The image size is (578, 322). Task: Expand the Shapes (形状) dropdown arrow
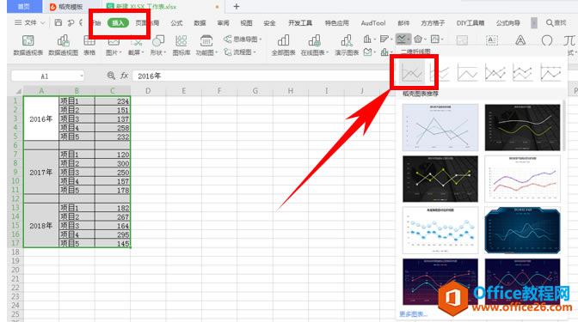165,52
